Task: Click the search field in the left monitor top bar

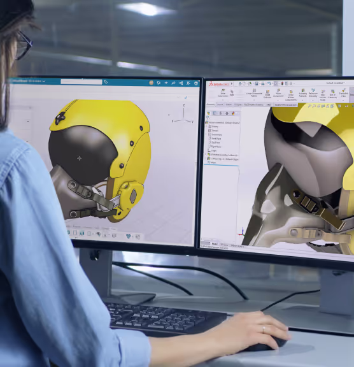Action: pyautogui.click(x=81, y=82)
